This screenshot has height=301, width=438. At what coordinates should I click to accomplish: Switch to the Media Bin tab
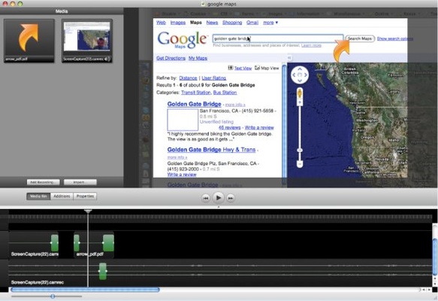pos(38,196)
